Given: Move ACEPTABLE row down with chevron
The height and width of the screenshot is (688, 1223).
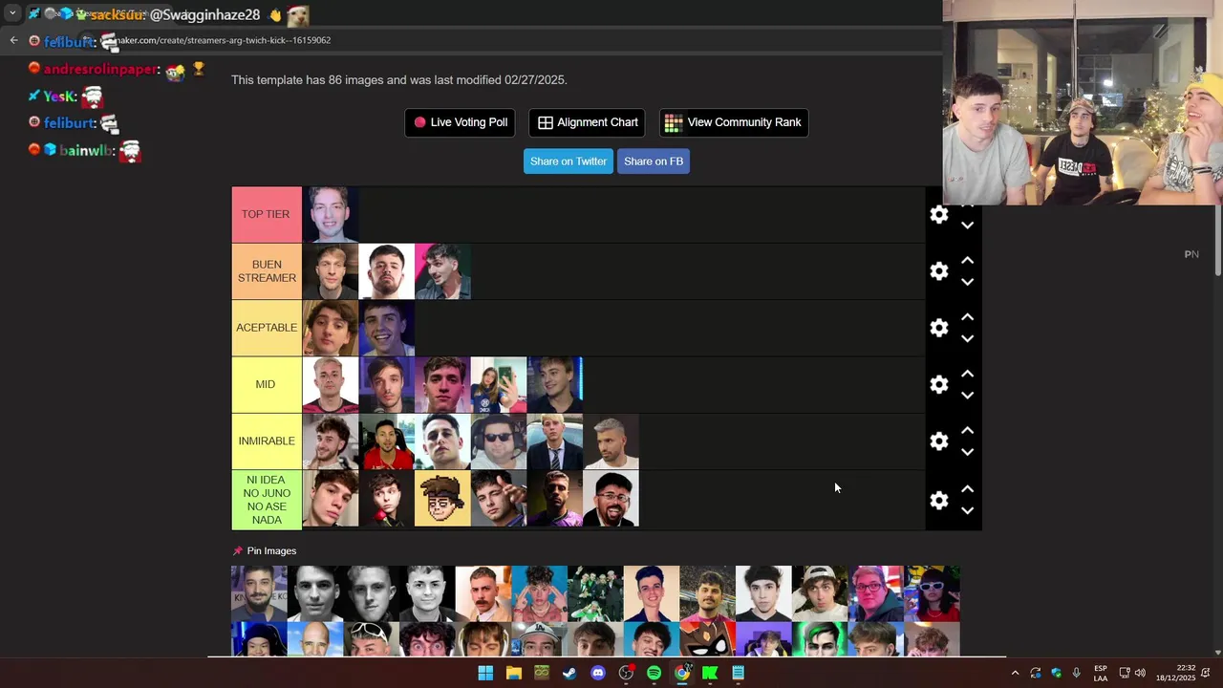Looking at the screenshot, I should [967, 338].
